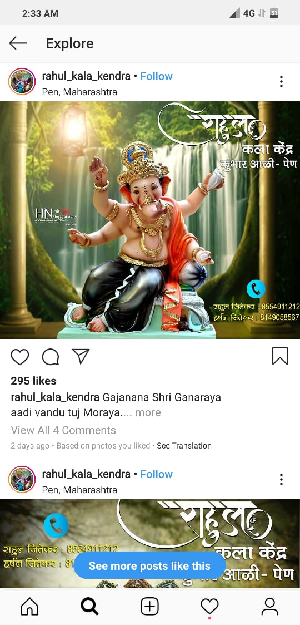Select the Search tab magnifier icon
Image resolution: width=300 pixels, height=625 pixels.
point(89,607)
